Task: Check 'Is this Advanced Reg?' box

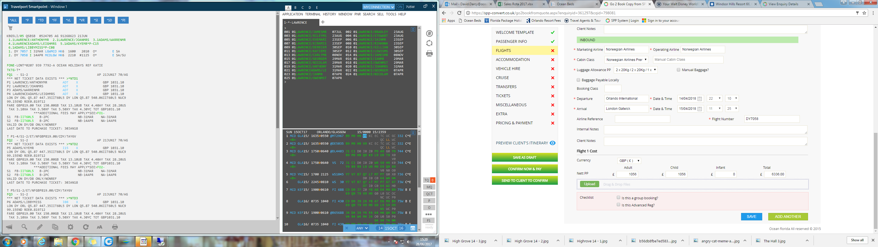Action: coord(618,205)
